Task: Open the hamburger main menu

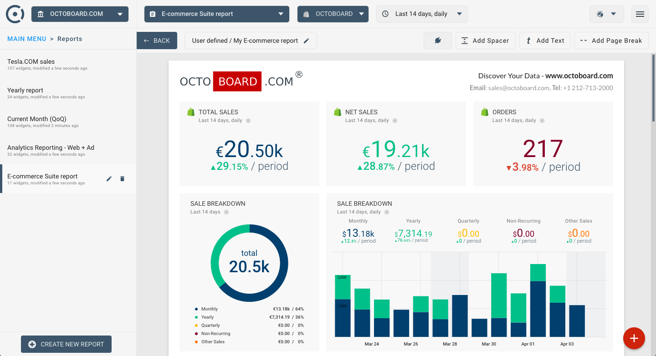Action: [640, 14]
